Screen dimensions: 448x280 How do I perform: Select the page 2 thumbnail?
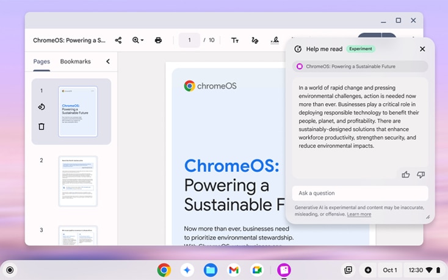pos(78,181)
